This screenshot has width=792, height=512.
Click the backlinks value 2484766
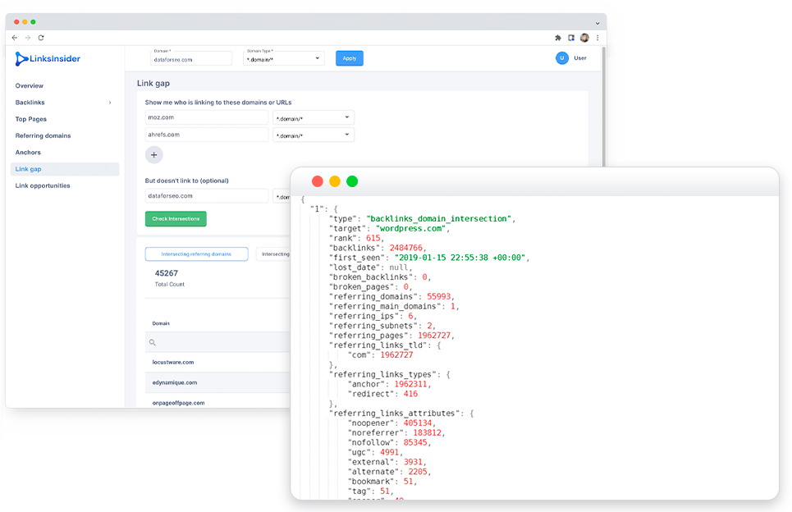[x=406, y=248]
